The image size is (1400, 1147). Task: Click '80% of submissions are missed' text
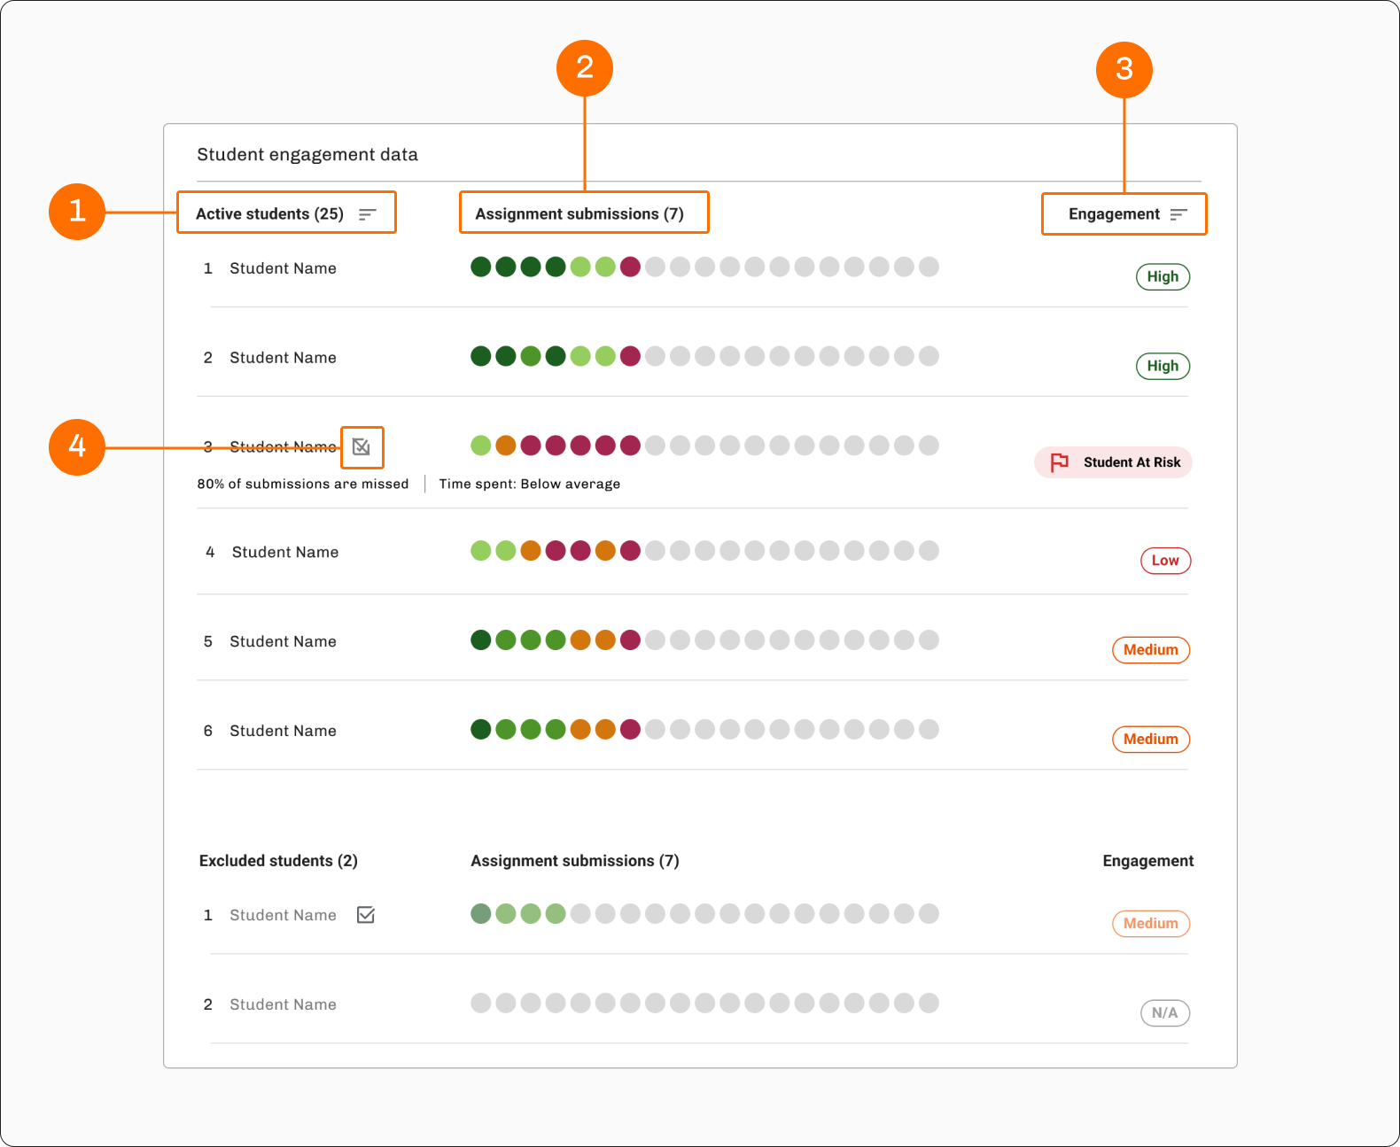click(x=303, y=484)
